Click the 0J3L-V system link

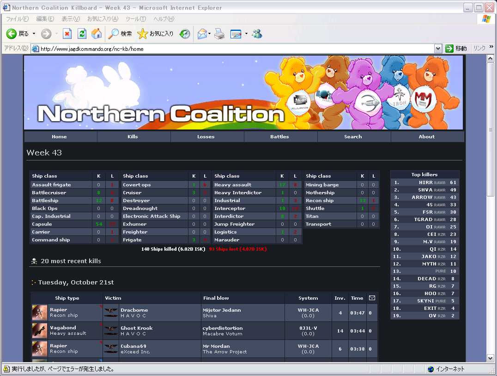[x=308, y=328]
